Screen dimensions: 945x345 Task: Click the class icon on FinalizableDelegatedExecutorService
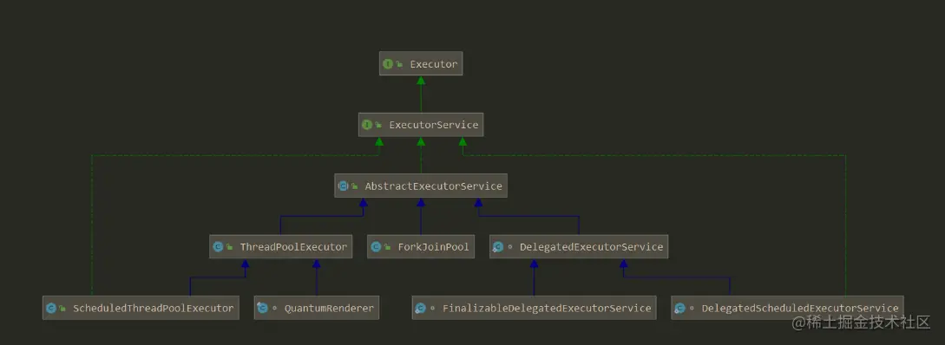pyautogui.click(x=421, y=309)
